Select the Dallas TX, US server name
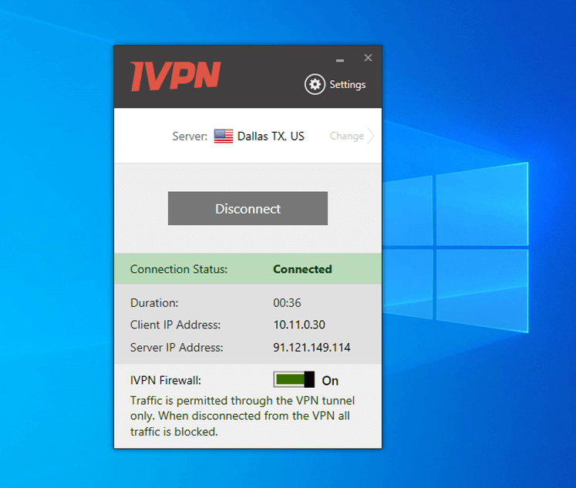 (271, 136)
